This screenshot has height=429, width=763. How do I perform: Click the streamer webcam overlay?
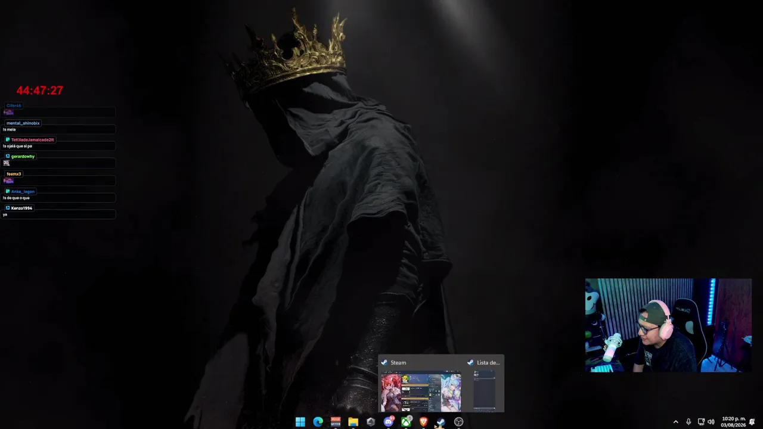(668, 325)
